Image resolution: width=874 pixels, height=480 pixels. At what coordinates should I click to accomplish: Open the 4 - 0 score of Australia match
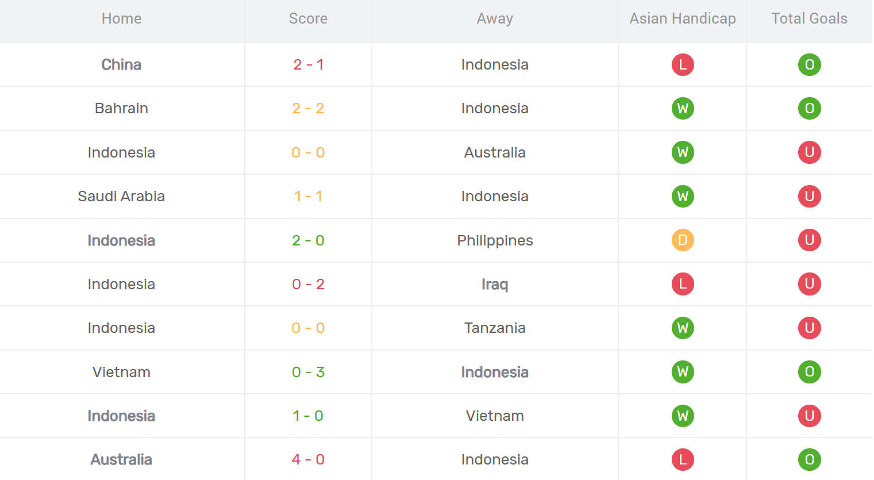(308, 459)
